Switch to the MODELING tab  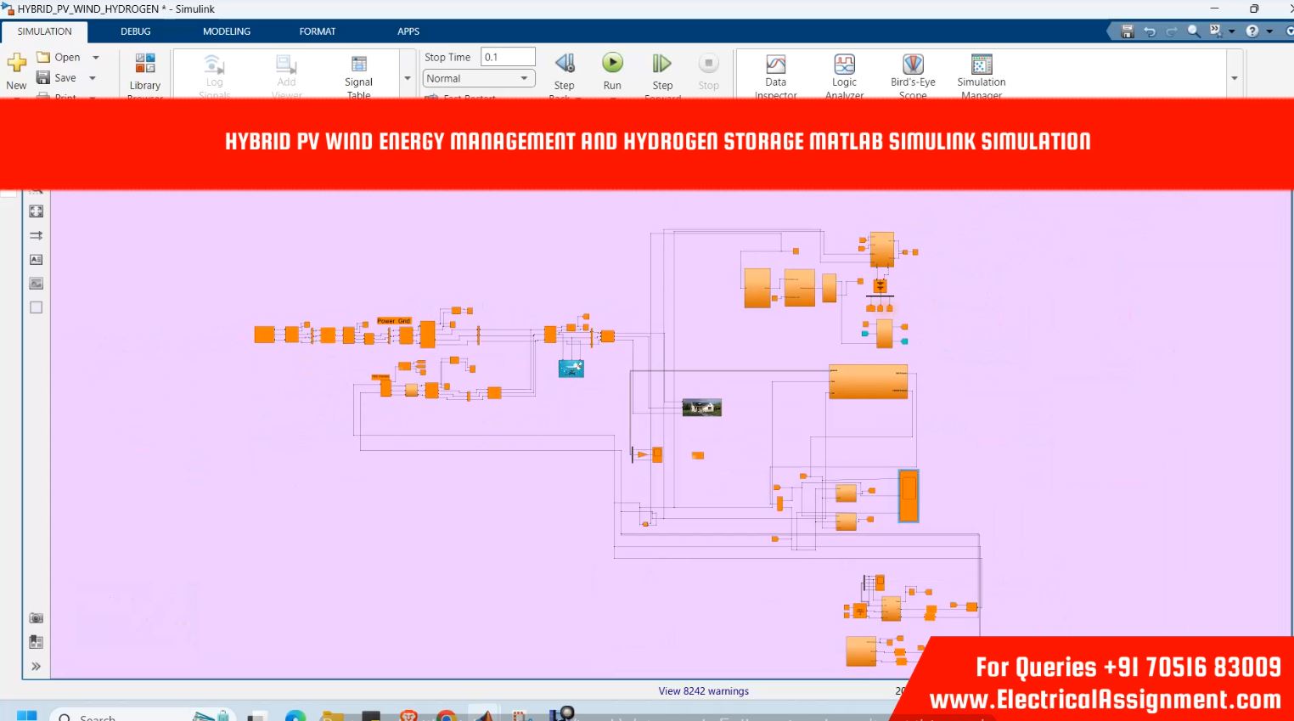pos(226,31)
